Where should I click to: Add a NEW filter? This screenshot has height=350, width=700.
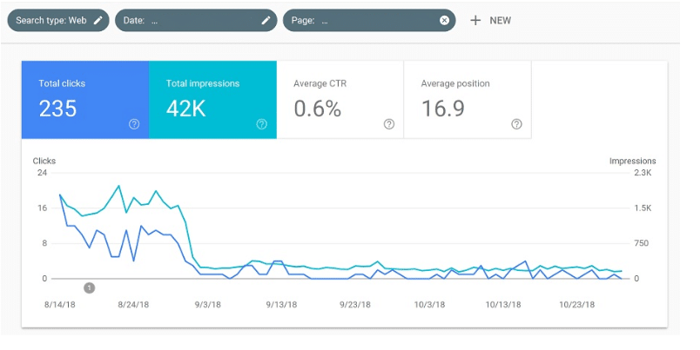(x=491, y=21)
